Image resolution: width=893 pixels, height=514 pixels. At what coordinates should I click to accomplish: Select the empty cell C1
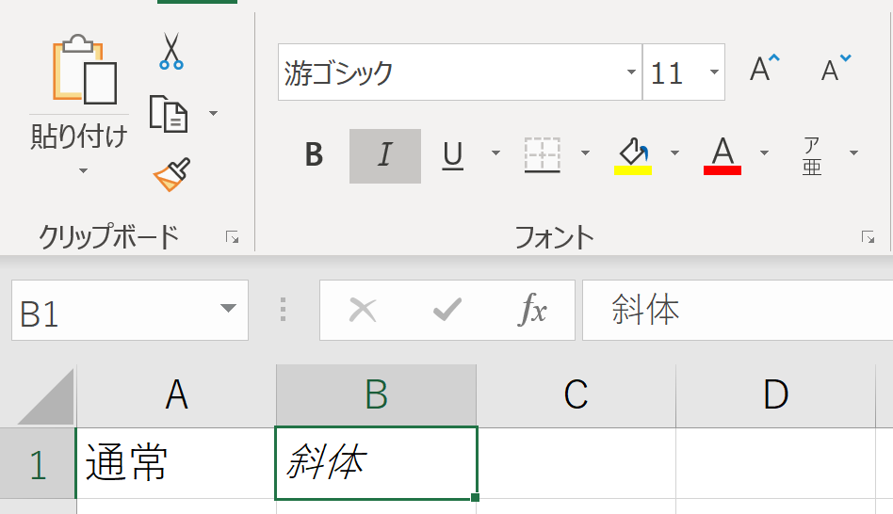(576, 463)
